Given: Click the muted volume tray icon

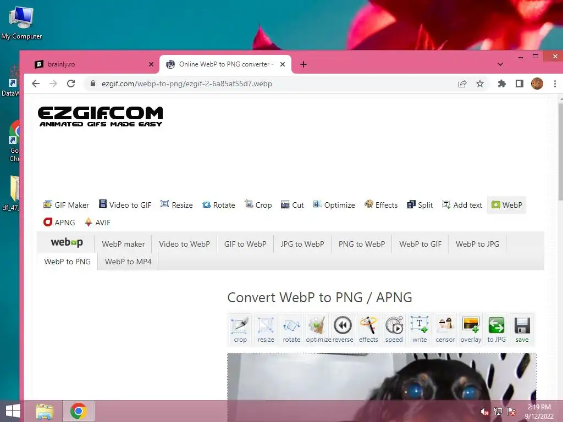Looking at the screenshot, I should coord(484,412).
